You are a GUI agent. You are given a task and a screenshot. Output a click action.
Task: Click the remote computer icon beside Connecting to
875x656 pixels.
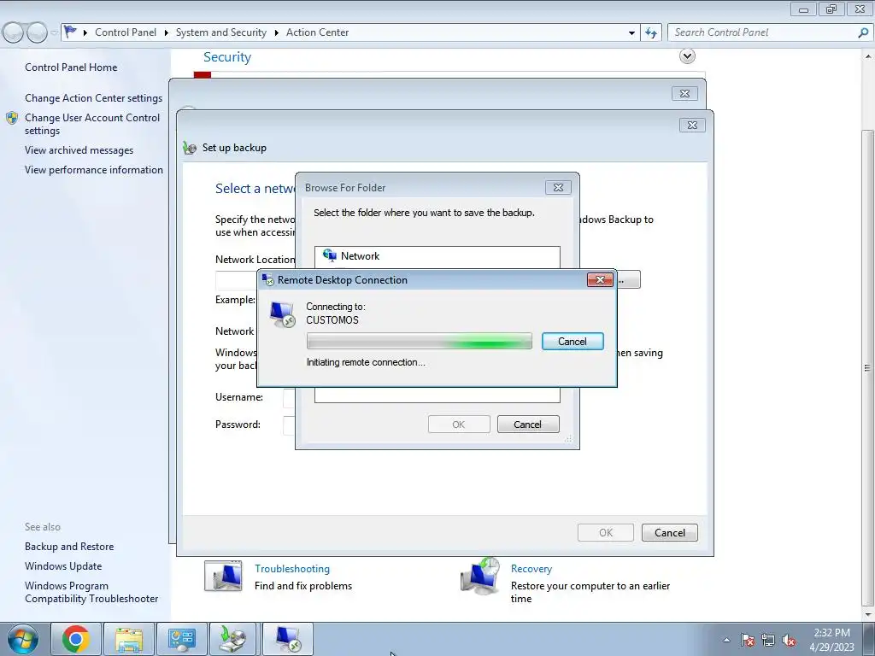coord(282,314)
